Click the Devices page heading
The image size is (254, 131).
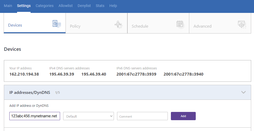(x=12, y=49)
